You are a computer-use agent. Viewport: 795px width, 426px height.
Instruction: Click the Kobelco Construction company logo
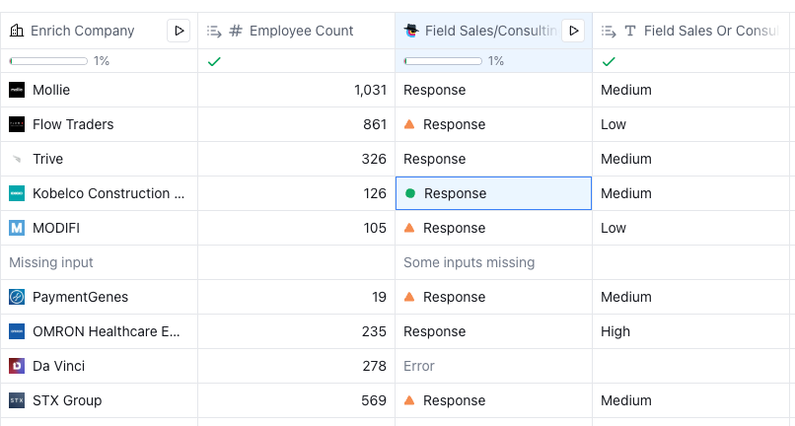[x=17, y=193]
